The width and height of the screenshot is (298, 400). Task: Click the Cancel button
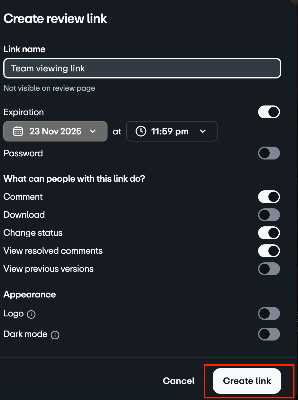point(179,381)
